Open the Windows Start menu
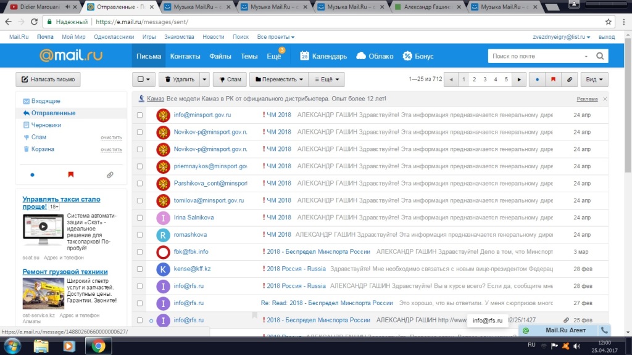 click(12, 346)
